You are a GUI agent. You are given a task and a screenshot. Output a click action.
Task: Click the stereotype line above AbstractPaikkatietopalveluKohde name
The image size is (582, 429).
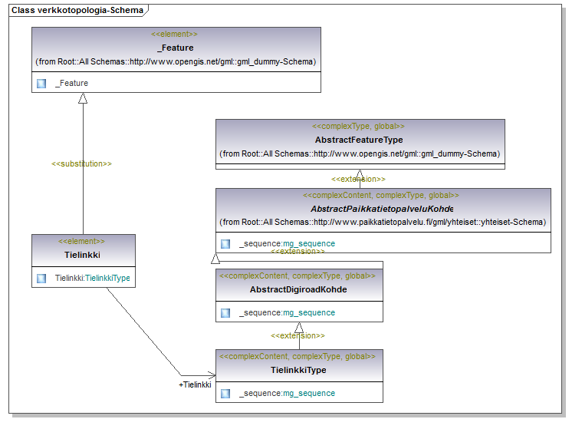point(381,196)
